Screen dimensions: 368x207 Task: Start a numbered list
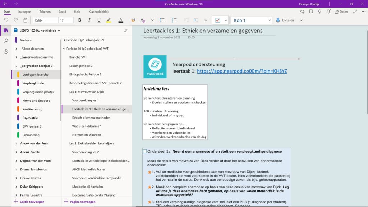174,20
